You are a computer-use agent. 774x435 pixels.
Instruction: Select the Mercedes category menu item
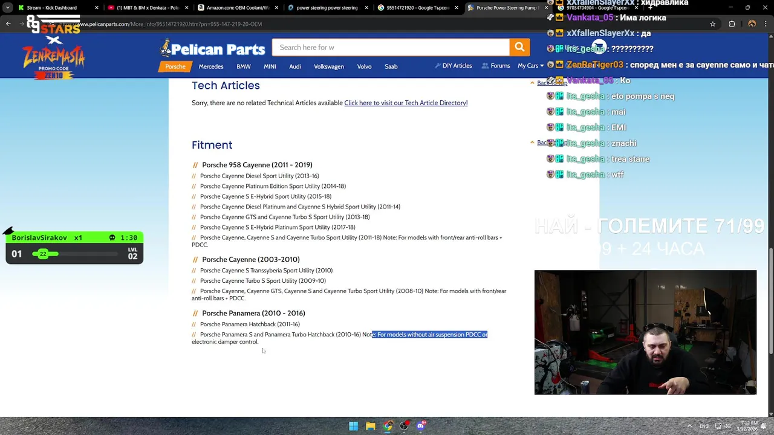click(x=211, y=66)
